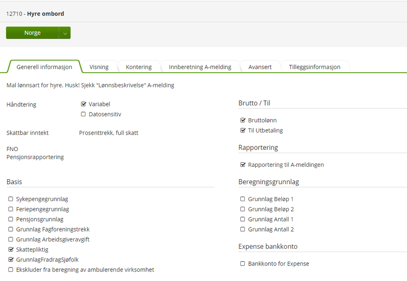
Task: Check the Pensjonsgrunnlag box
Action: [10, 219]
